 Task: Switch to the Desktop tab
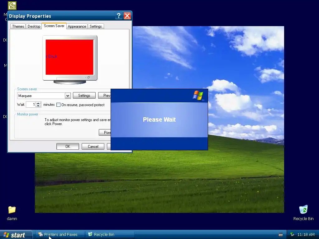[x=34, y=26]
